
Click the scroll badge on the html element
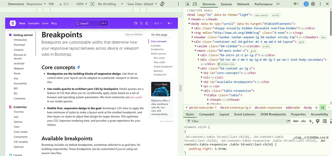(x=276, y=15)
